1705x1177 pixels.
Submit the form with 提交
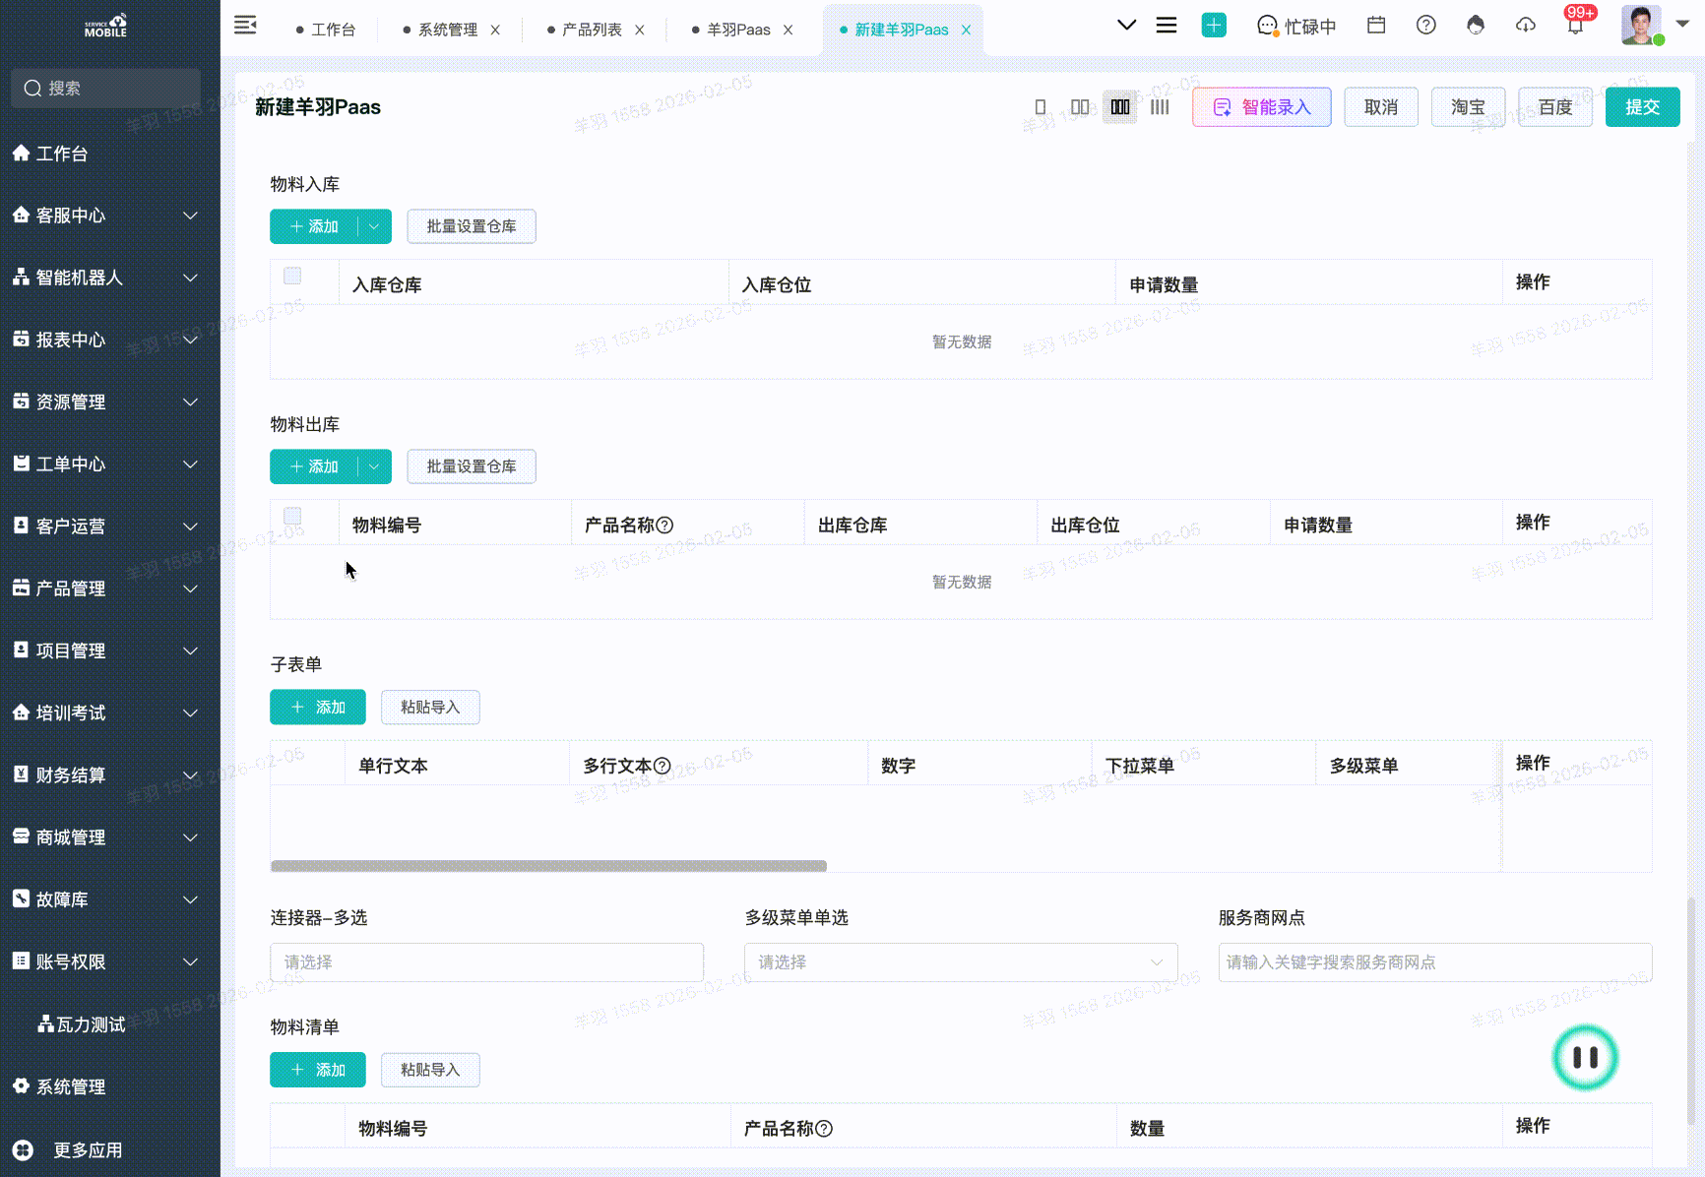1642,107
